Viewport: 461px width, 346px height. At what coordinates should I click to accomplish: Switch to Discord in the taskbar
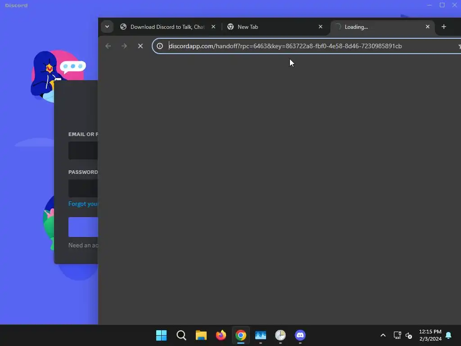pyautogui.click(x=300, y=335)
